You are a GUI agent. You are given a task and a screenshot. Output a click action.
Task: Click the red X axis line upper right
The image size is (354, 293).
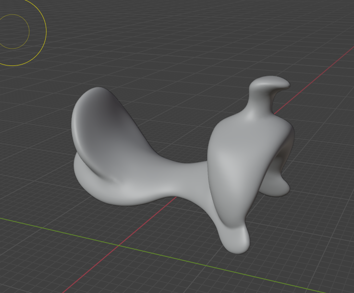click(327, 70)
